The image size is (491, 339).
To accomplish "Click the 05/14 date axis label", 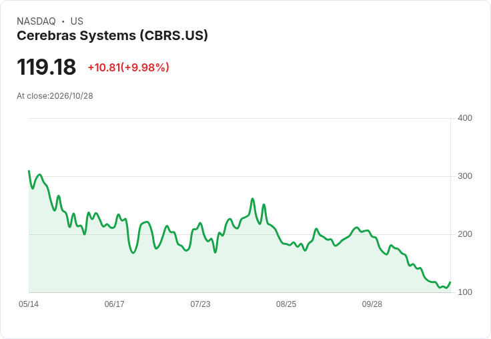I will click(x=29, y=304).
